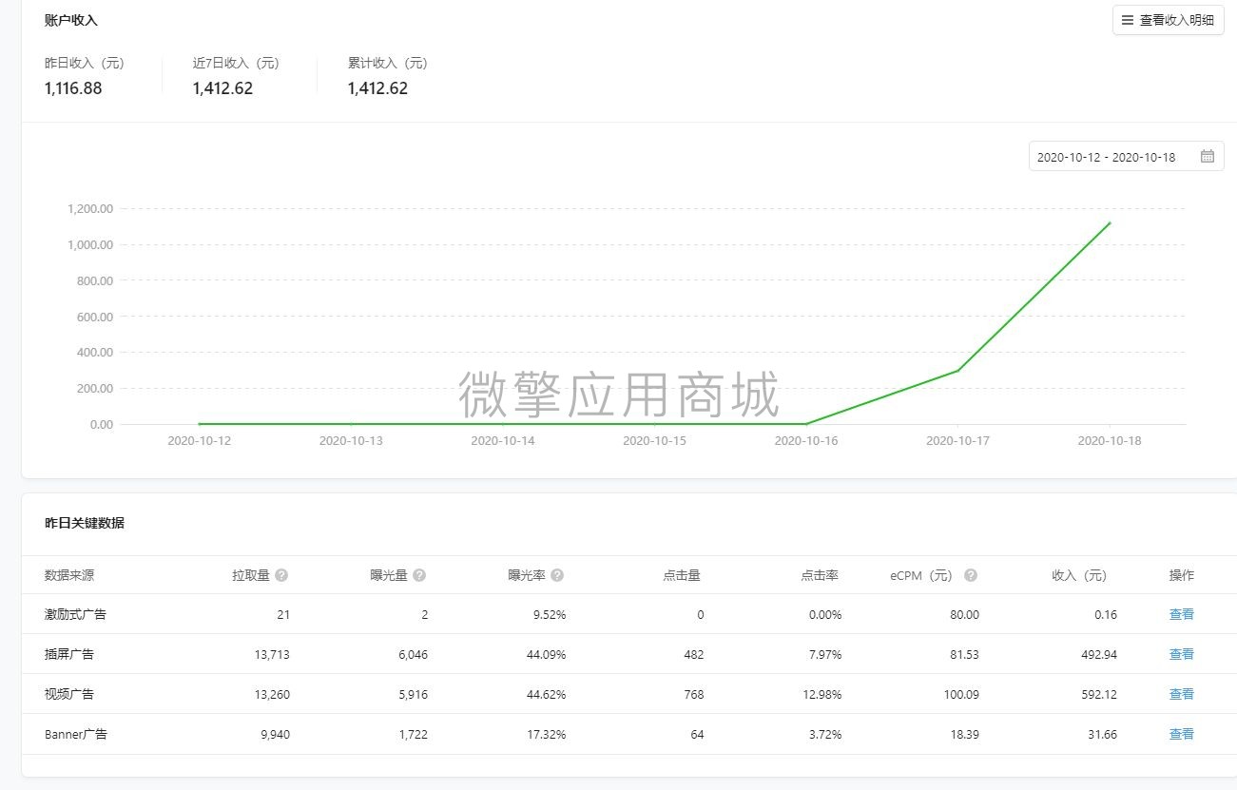Click 激励式广告 eCPM value 80.00
The image size is (1237, 790).
click(x=964, y=614)
